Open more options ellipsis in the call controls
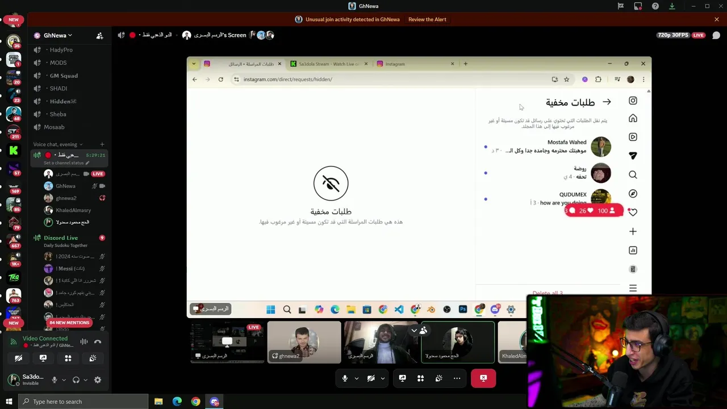Image resolution: width=727 pixels, height=409 pixels. (x=457, y=378)
